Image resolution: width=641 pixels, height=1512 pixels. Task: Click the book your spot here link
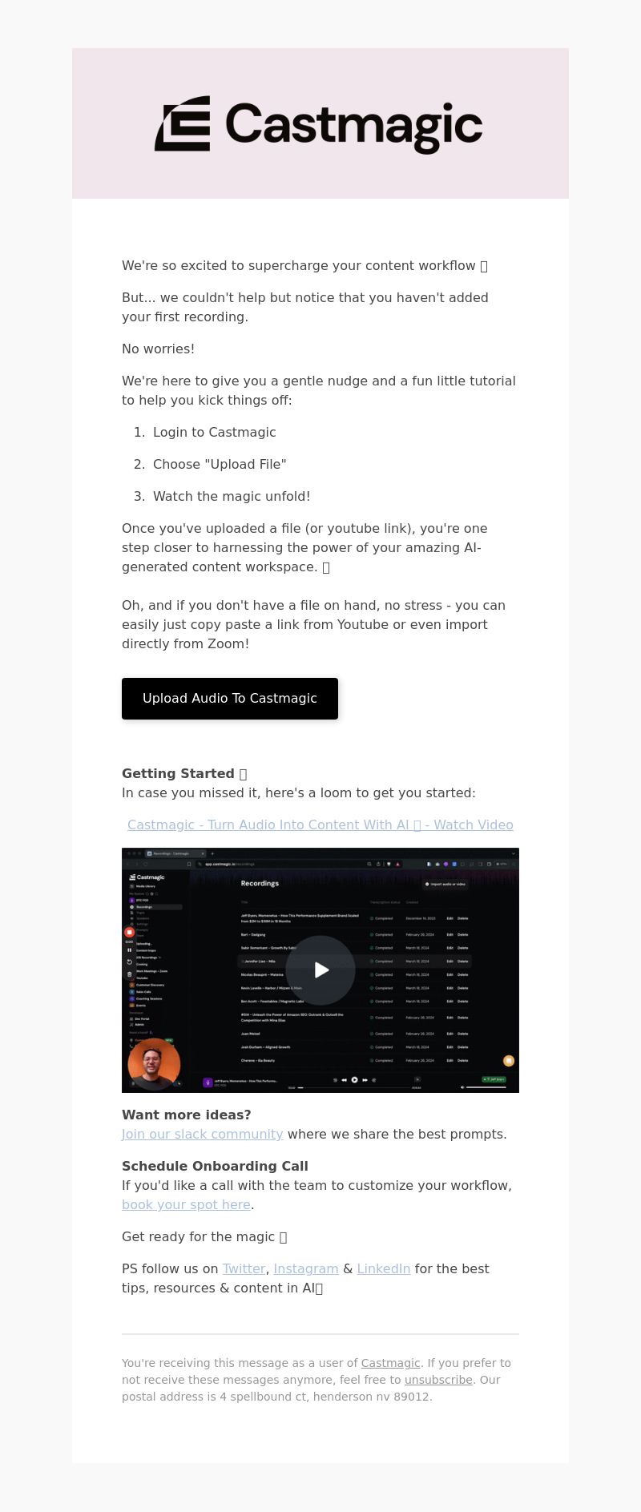[187, 1204]
